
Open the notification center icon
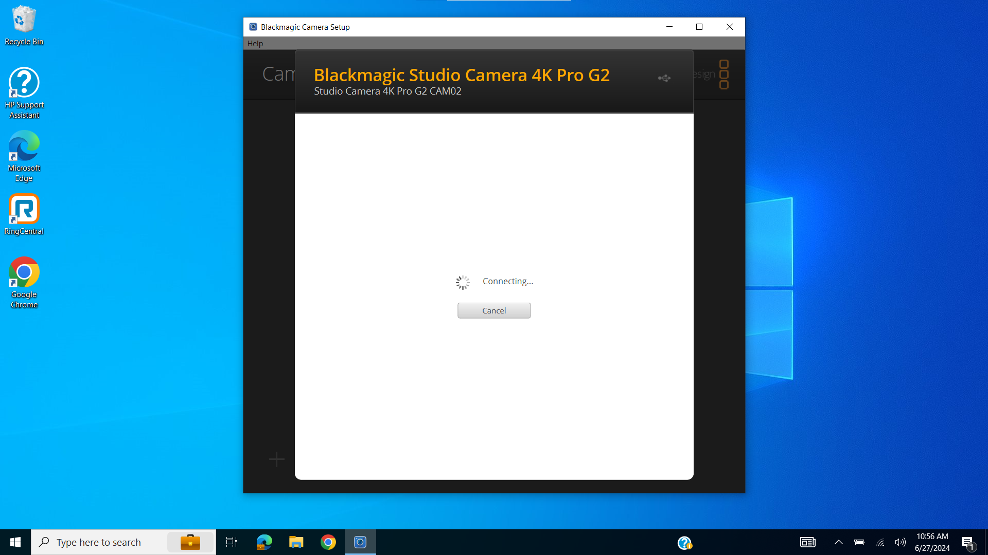(968, 543)
